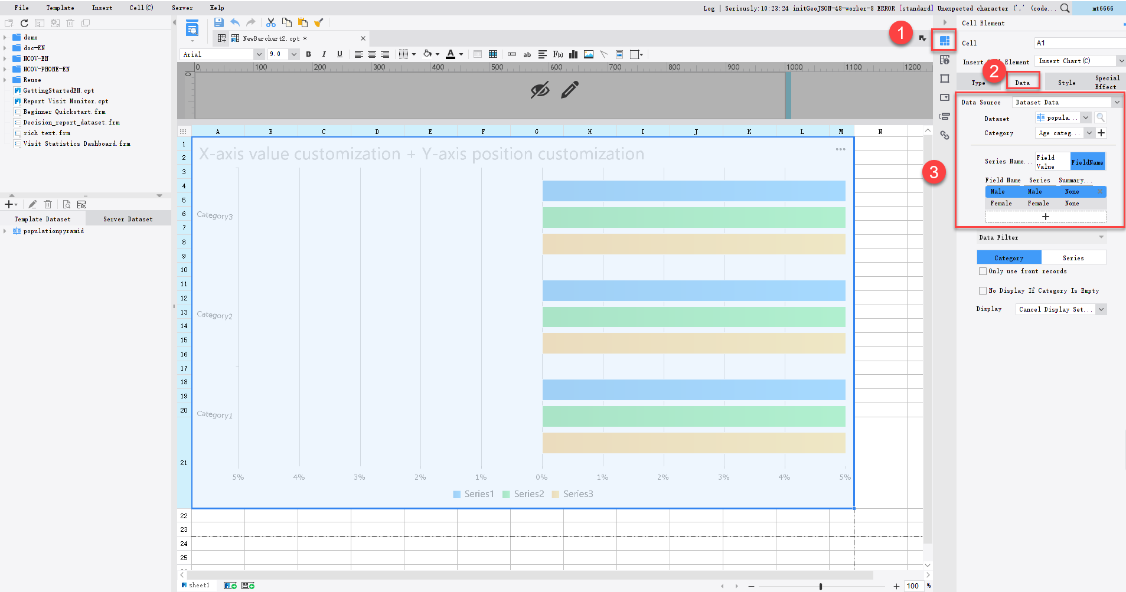This screenshot has width=1126, height=592.
Task: Expand the Data Filter section
Action: (x=1102, y=237)
